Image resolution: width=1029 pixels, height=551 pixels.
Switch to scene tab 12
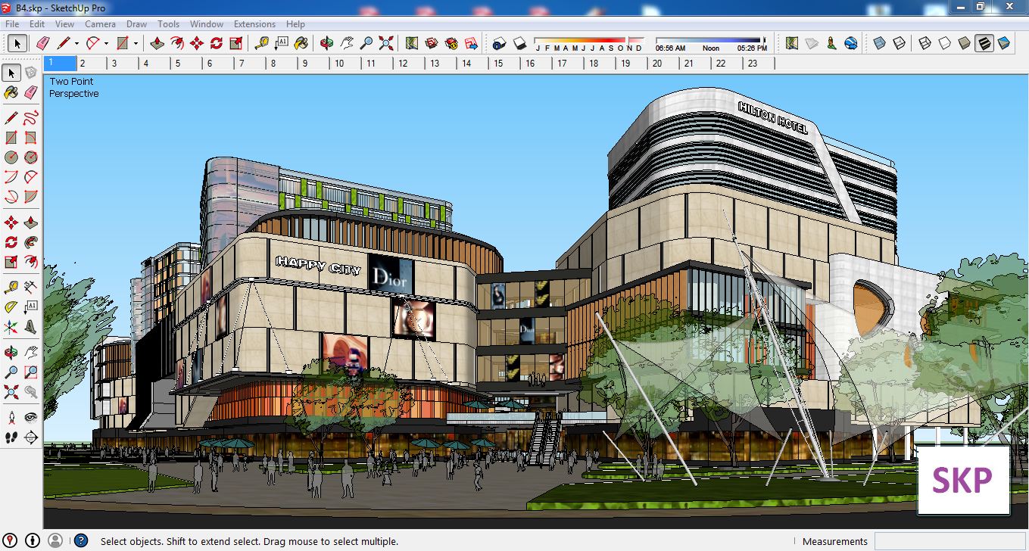point(403,64)
